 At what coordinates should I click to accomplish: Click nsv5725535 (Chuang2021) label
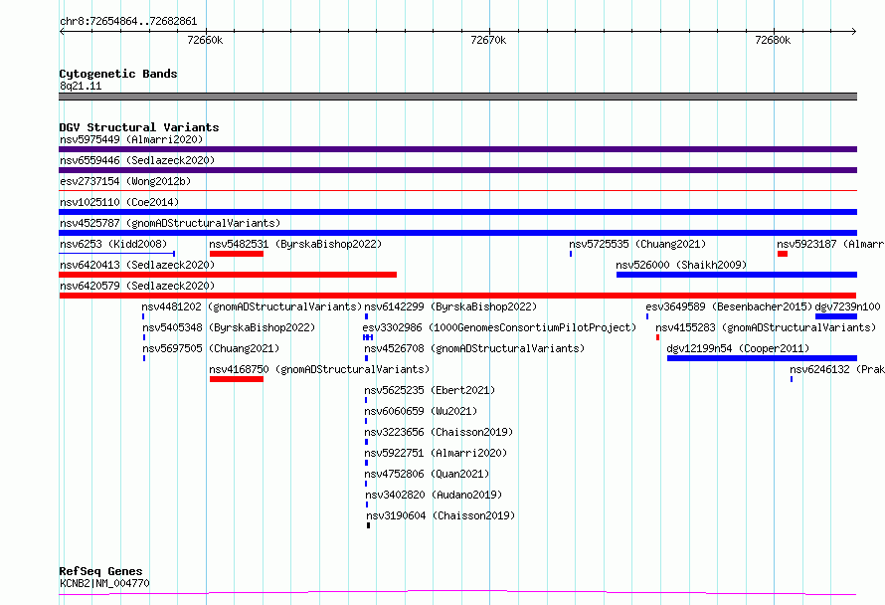(x=637, y=244)
